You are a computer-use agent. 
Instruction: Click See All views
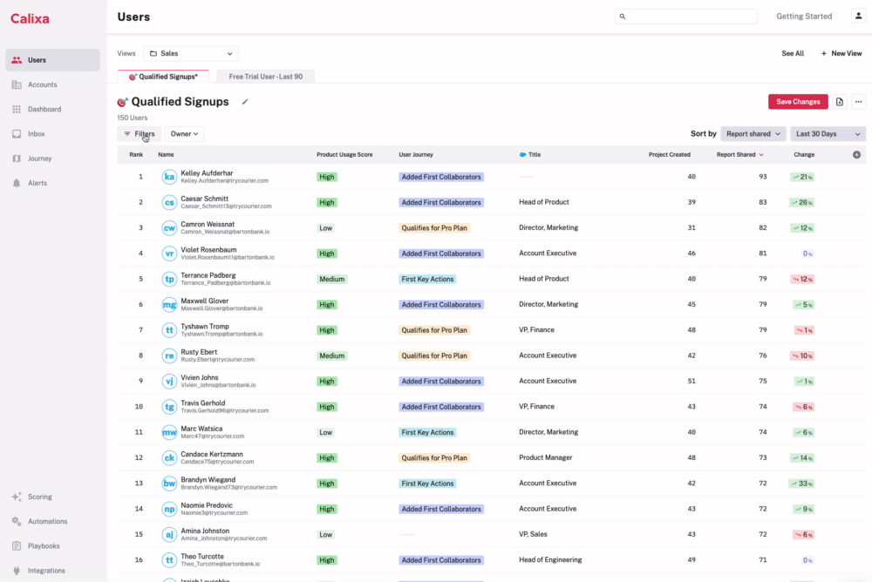pyautogui.click(x=793, y=53)
